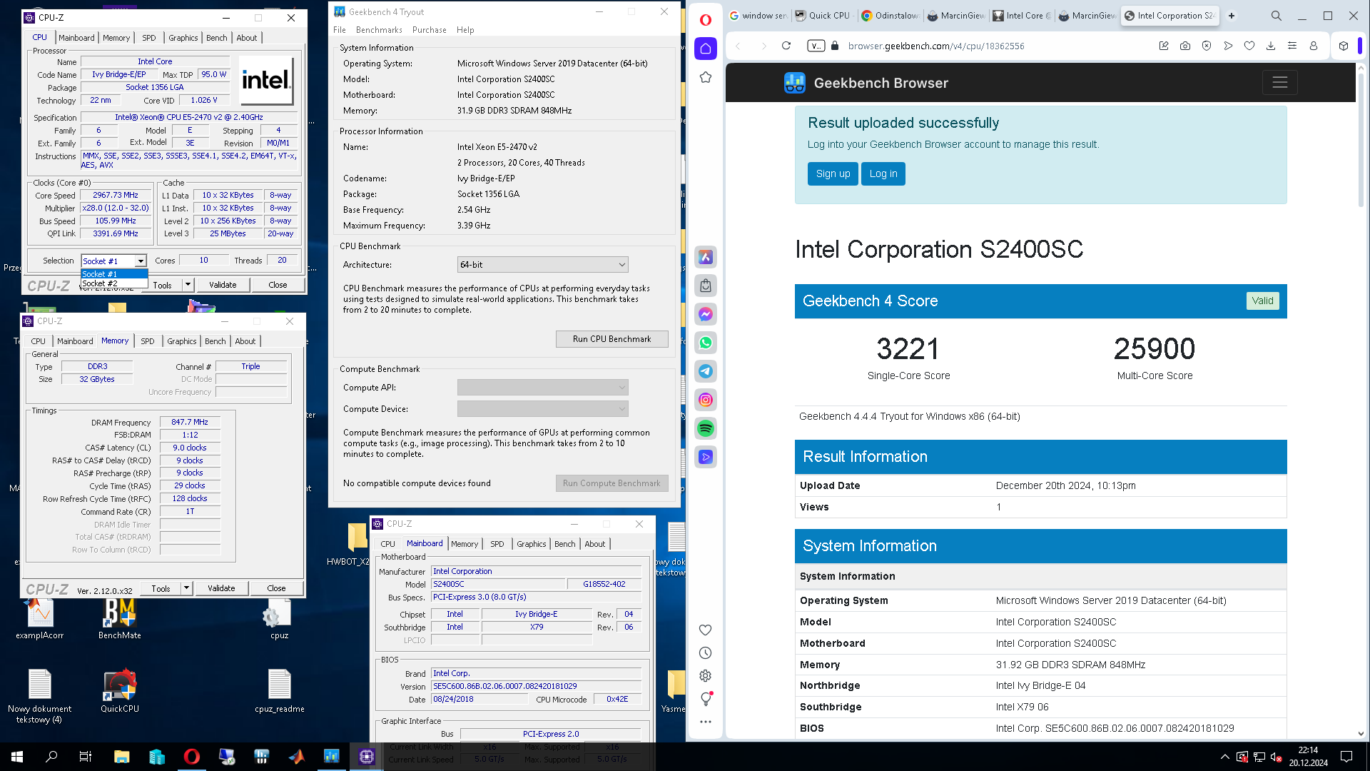Open Messenger in Opera sidebar
Viewport: 1370px width, 771px height.
[706, 314]
